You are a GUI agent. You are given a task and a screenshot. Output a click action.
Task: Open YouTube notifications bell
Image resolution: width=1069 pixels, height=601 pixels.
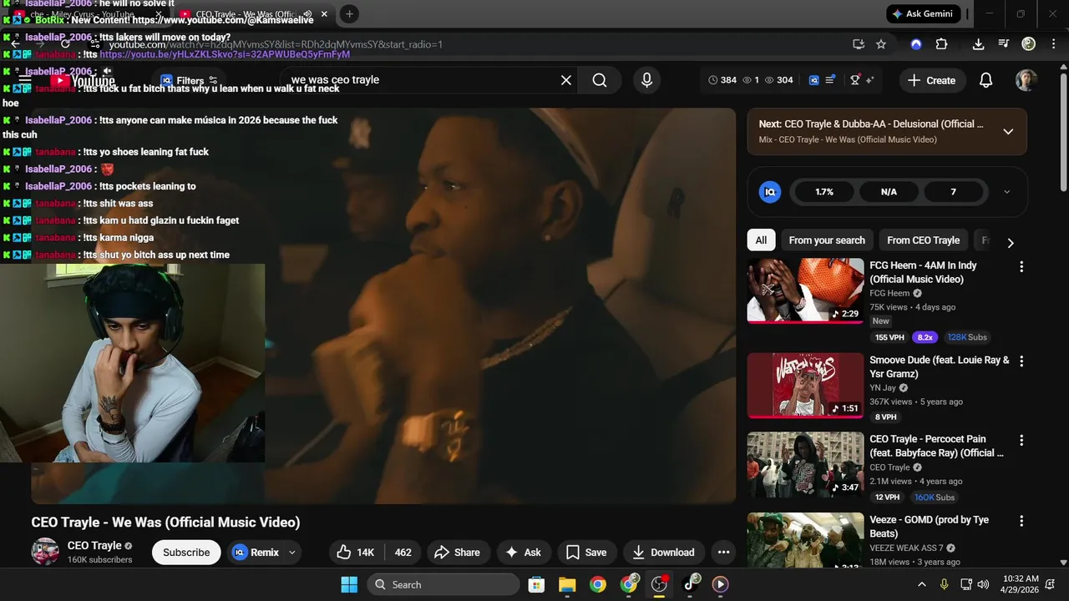(985, 80)
